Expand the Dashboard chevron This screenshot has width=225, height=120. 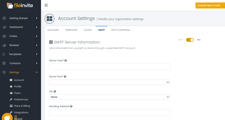pyautogui.click(x=37, y=27)
